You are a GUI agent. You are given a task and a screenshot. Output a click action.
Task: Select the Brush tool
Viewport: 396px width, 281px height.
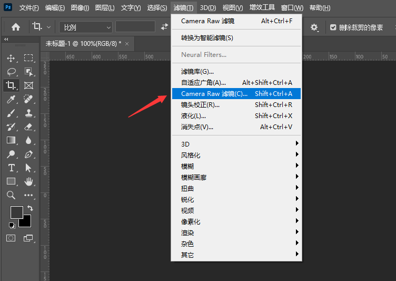(x=11, y=113)
